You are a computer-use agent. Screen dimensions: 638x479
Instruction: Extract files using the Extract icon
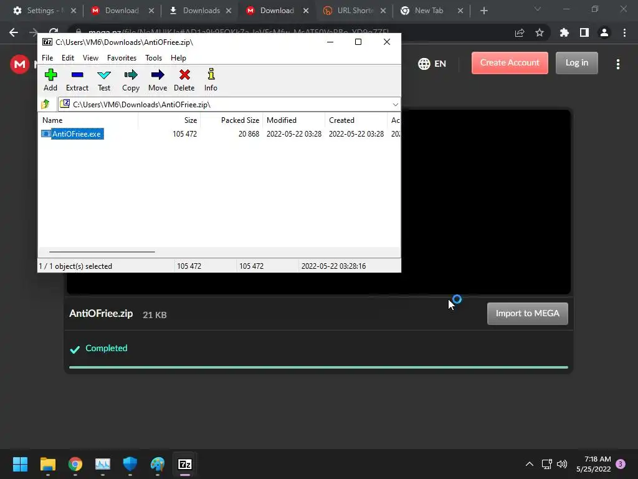point(77,80)
